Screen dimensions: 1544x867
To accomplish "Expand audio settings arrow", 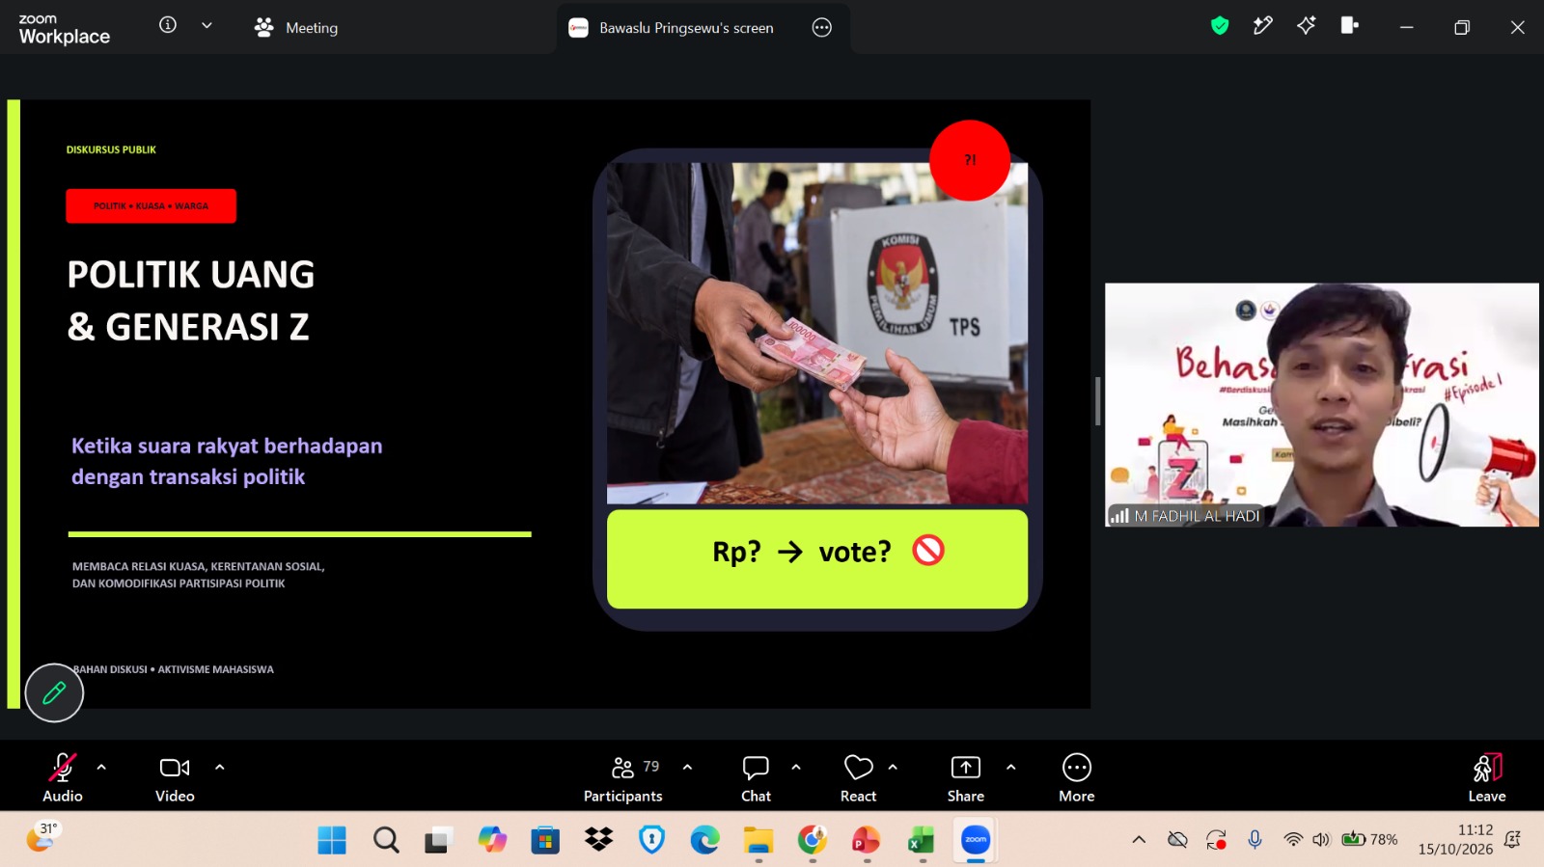I will pyautogui.click(x=101, y=768).
